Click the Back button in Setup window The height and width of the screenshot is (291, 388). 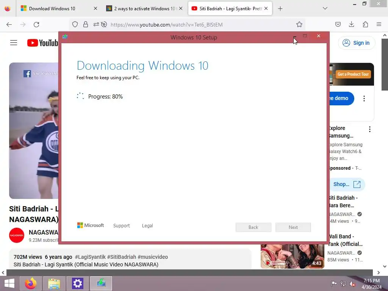click(253, 227)
